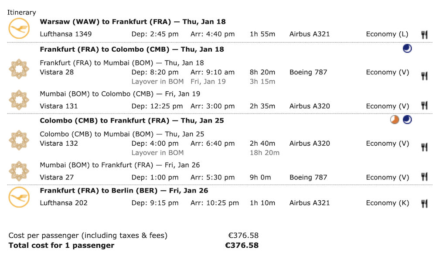Image resolution: width=436 pixels, height=256 pixels.
Task: Click the meal icon for Vistara 28
Action: click(x=424, y=76)
